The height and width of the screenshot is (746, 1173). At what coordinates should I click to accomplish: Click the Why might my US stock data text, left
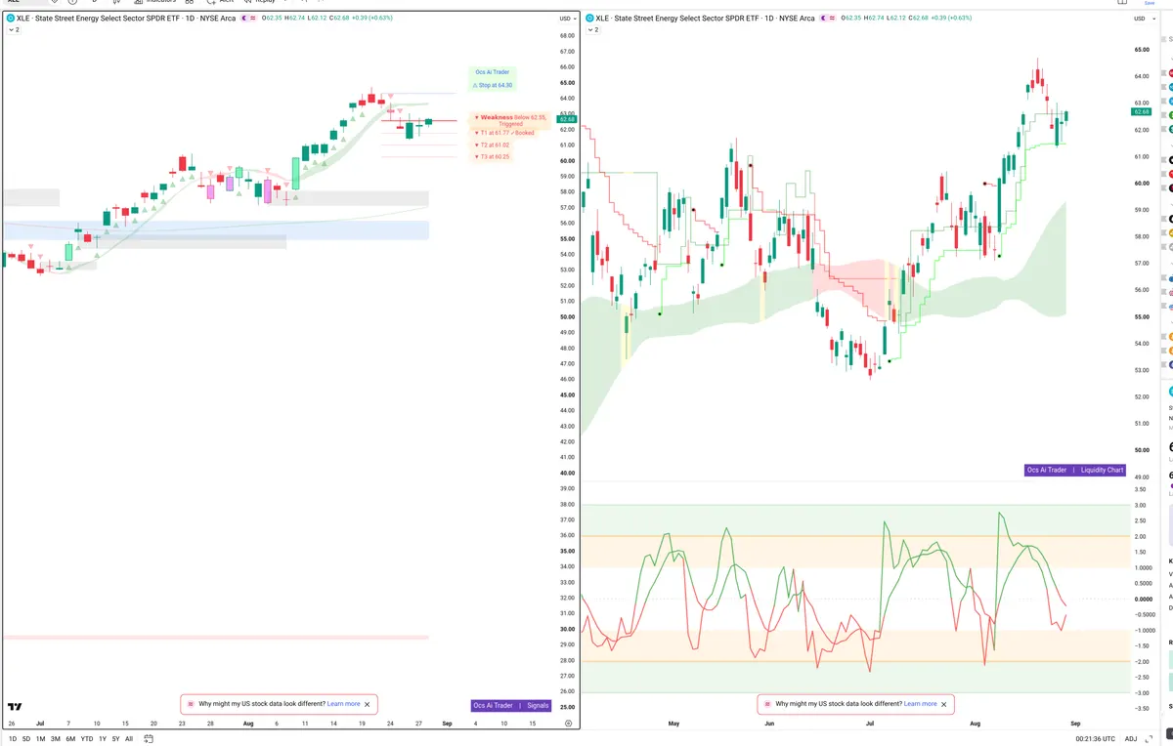click(x=262, y=704)
